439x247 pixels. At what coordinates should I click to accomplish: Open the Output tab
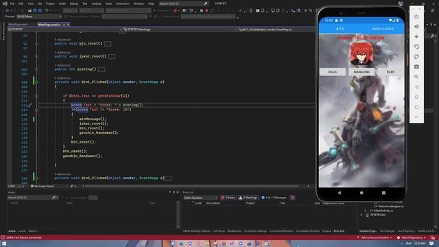point(327,231)
